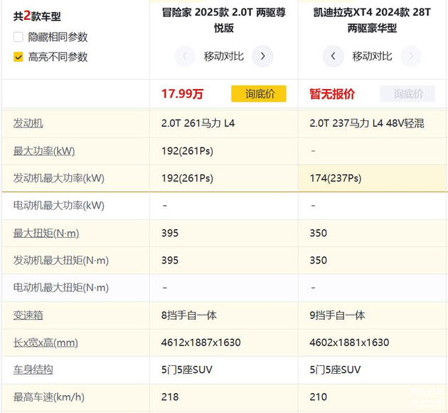Click the 暂无报价 text for 凯迪拉克XT4

[x=332, y=94]
